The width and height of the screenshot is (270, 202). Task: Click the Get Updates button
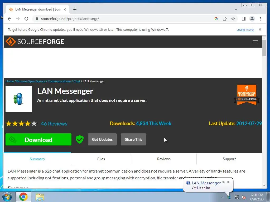102,139
